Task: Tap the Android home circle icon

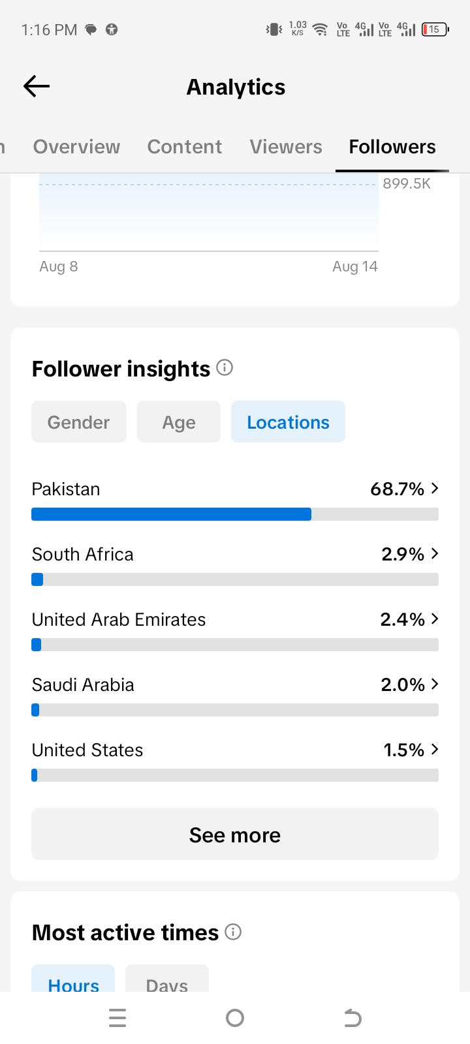Action: [235, 1018]
